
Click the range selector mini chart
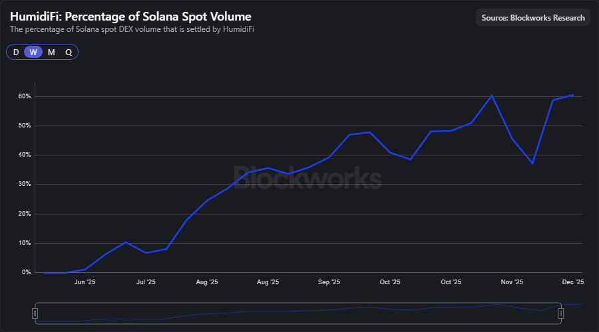(298, 313)
